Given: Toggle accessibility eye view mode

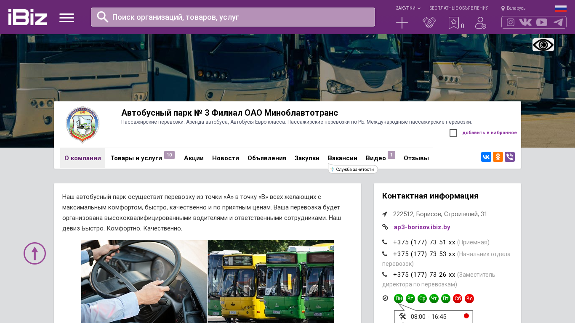Looking at the screenshot, I should pyautogui.click(x=543, y=45).
